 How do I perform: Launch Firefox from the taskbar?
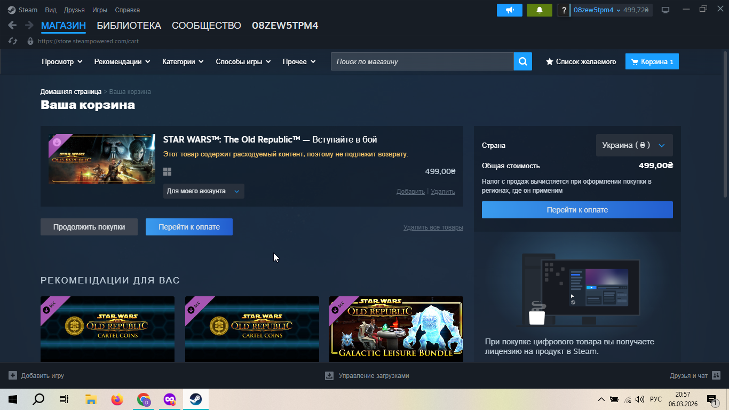[x=117, y=399]
